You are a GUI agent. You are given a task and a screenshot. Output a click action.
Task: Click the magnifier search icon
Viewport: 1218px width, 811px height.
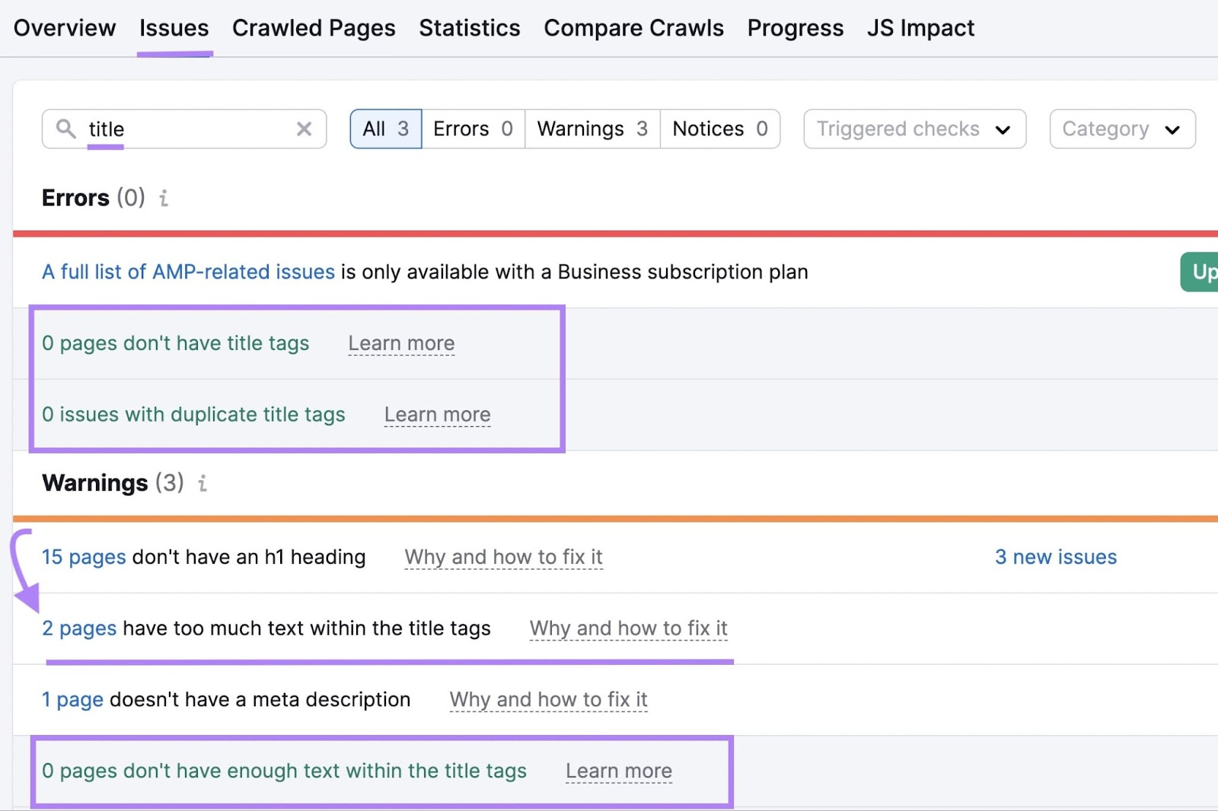66,129
